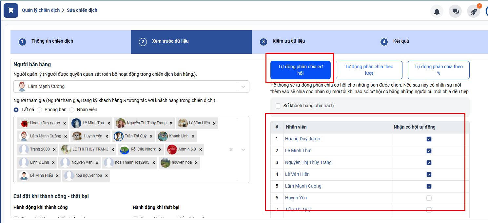Open the chat messages icon

[455, 11]
